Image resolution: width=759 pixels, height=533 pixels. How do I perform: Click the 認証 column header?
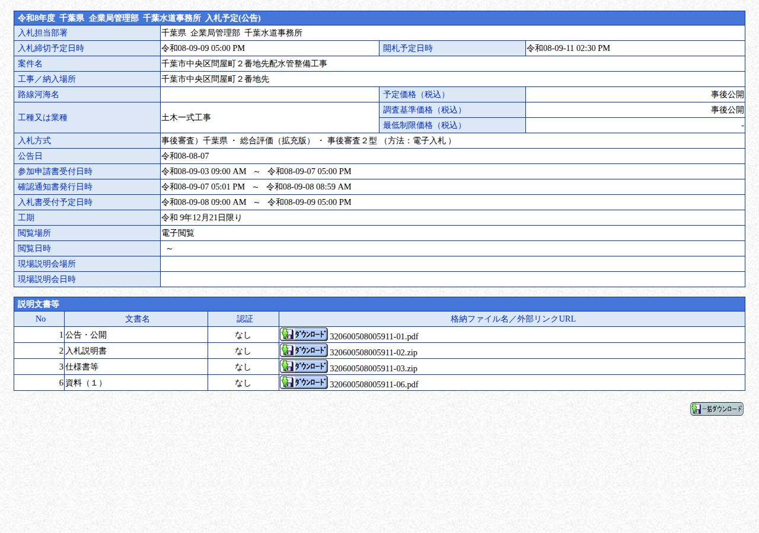tap(244, 319)
